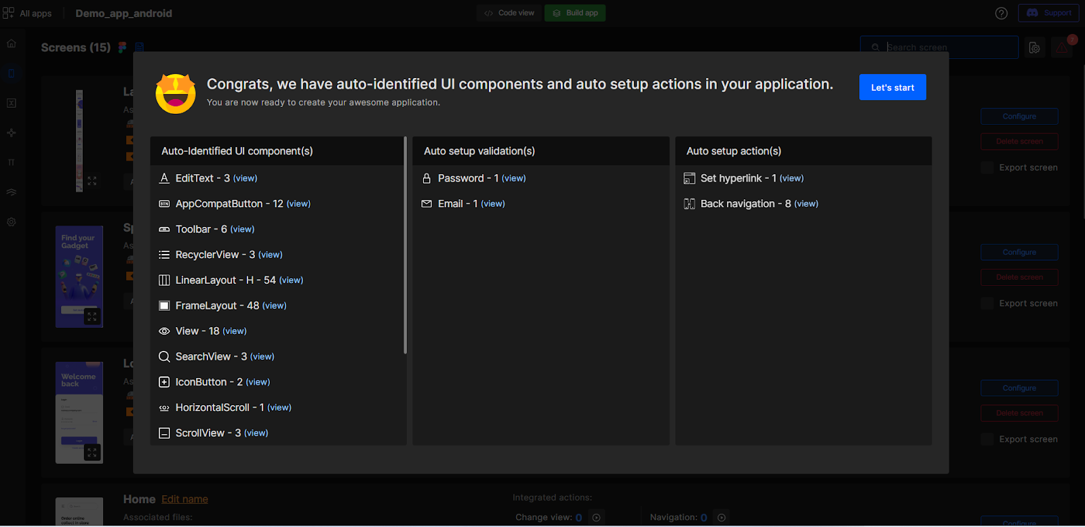The image size is (1085, 527).
Task: Open the help question mark icon
Action: click(x=1001, y=14)
